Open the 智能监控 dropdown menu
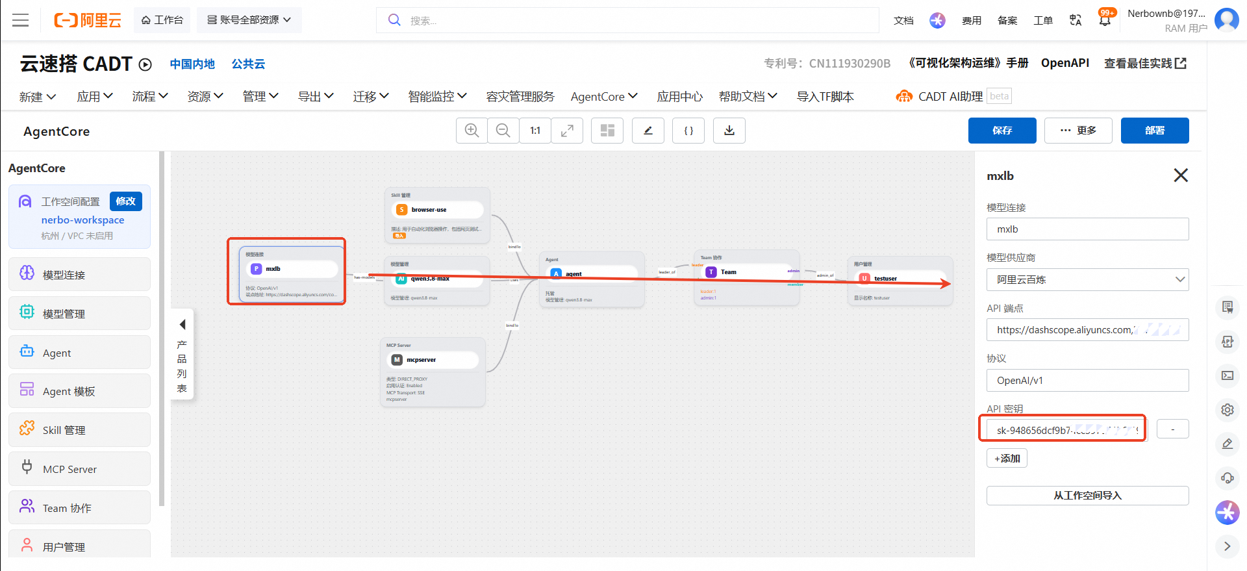The width and height of the screenshot is (1247, 571). point(438,97)
